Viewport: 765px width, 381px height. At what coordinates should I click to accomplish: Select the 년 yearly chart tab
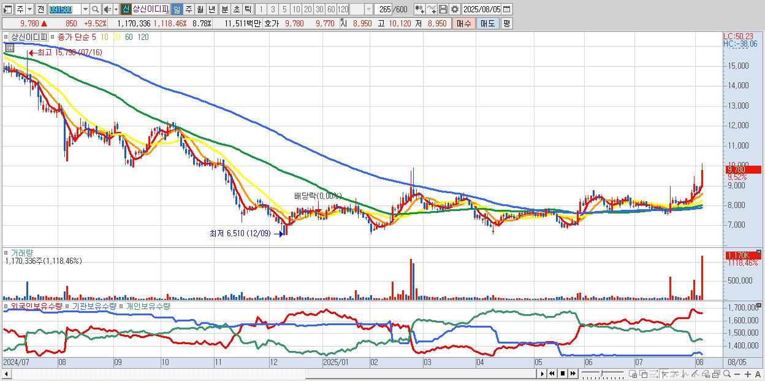click(211, 9)
